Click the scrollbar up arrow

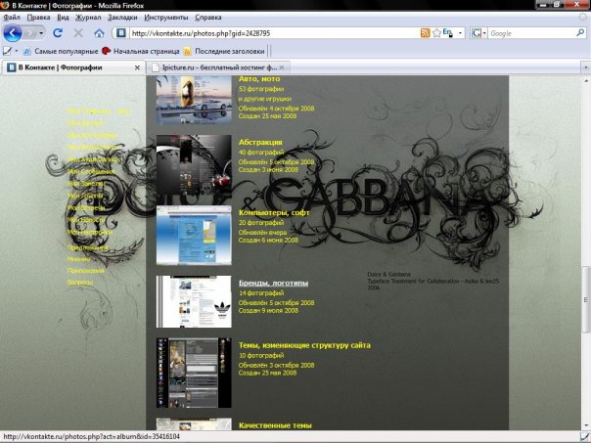[586, 80]
